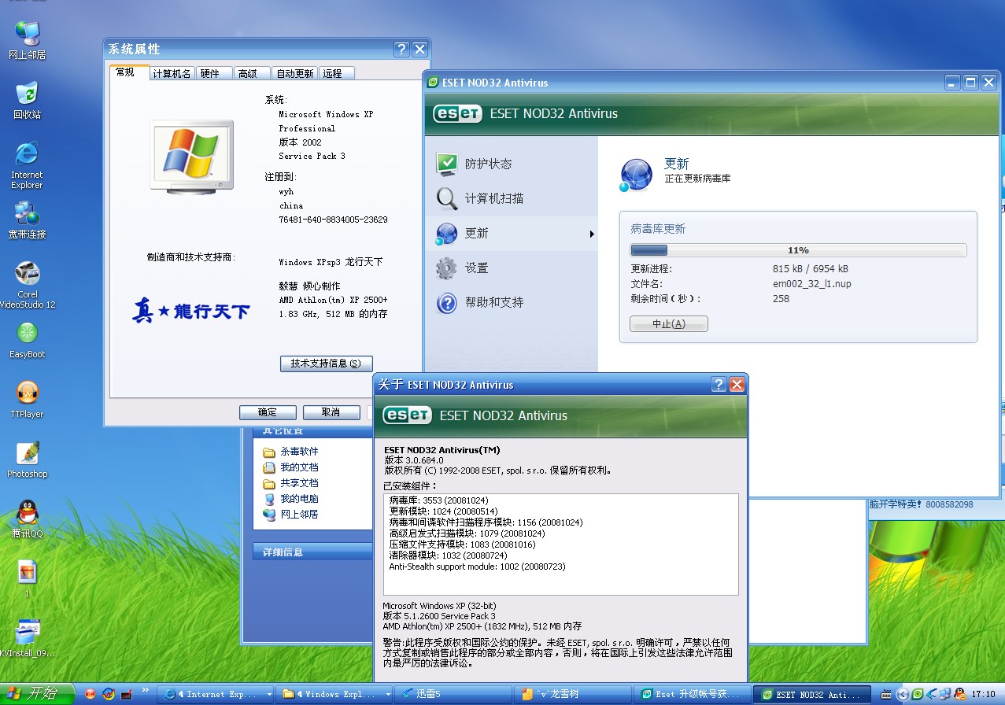1005x705 pixels.
Task: Open 网上邻居 link in Explorer side panel
Action: click(x=291, y=515)
